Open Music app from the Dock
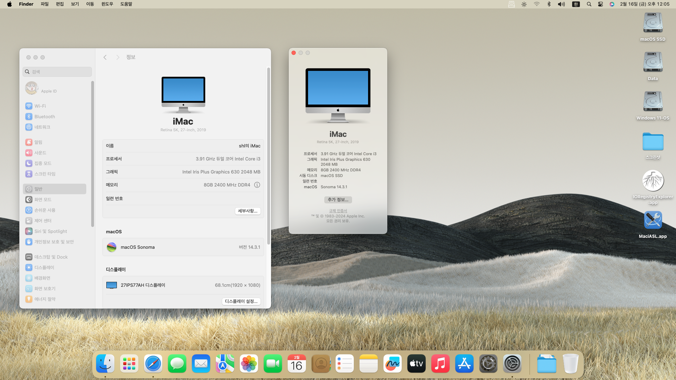Image resolution: width=676 pixels, height=380 pixels. click(x=440, y=364)
